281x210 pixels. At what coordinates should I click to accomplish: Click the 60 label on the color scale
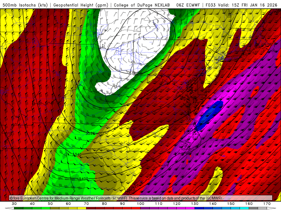coord(68,204)
